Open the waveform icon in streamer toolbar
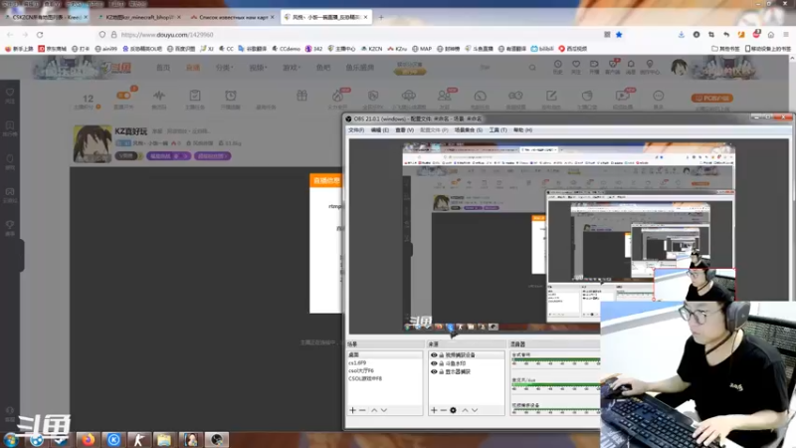796x448 pixels. coord(159,98)
